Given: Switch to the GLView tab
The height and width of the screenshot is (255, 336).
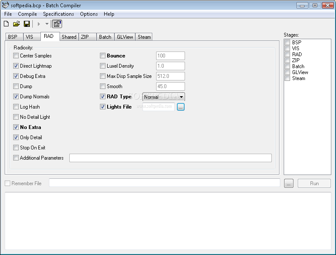Looking at the screenshot, I should point(125,37).
